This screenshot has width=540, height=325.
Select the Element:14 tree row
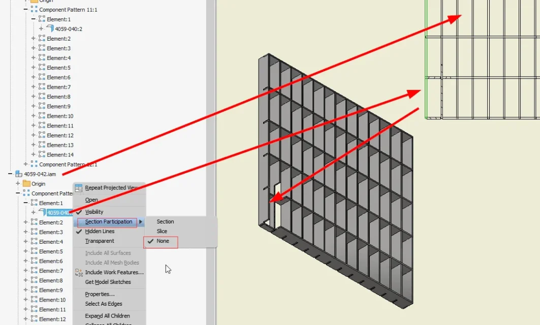click(60, 155)
